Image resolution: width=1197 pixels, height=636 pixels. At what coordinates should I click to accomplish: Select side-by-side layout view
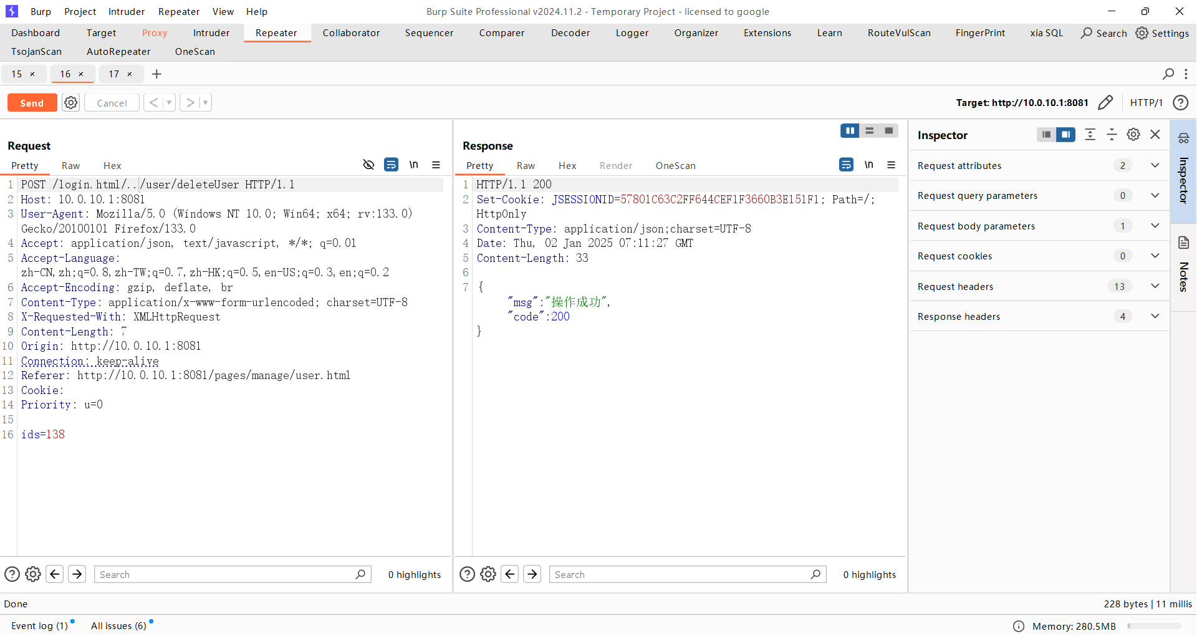click(850, 130)
